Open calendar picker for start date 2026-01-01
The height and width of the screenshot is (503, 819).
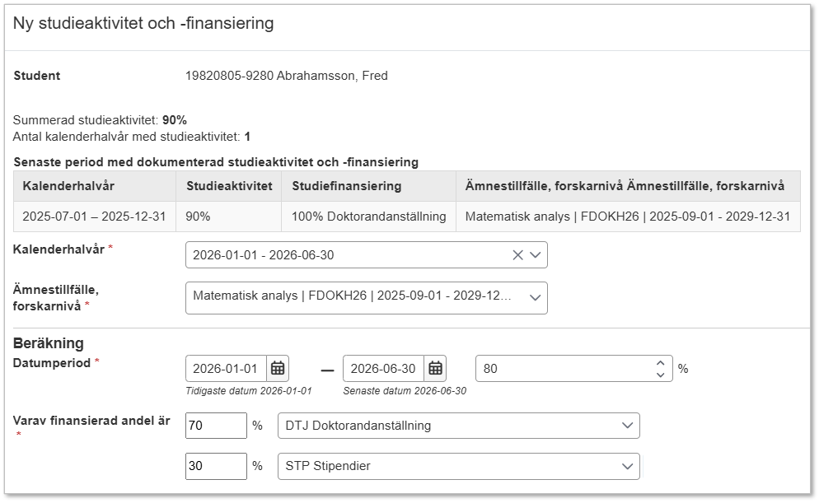click(x=278, y=368)
